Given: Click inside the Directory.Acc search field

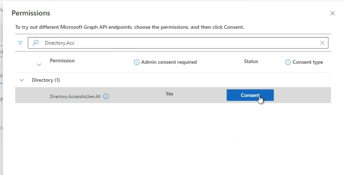Looking at the screenshot, I should click(x=178, y=43).
